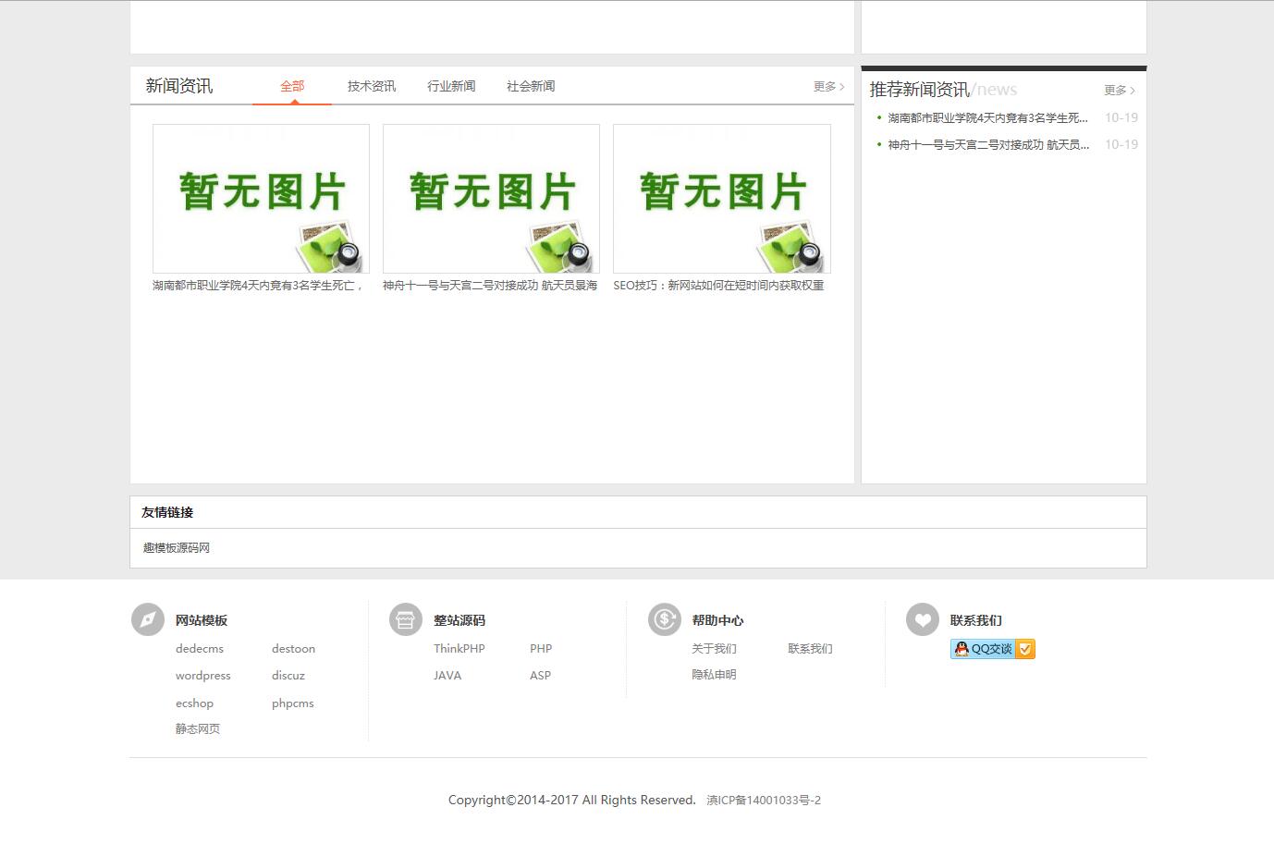
Task: Open recommended news 湖南都市职业学院4天内
Action: 988,117
